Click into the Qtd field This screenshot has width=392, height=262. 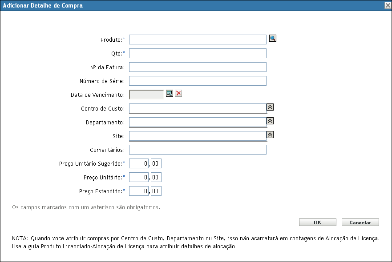click(198, 53)
